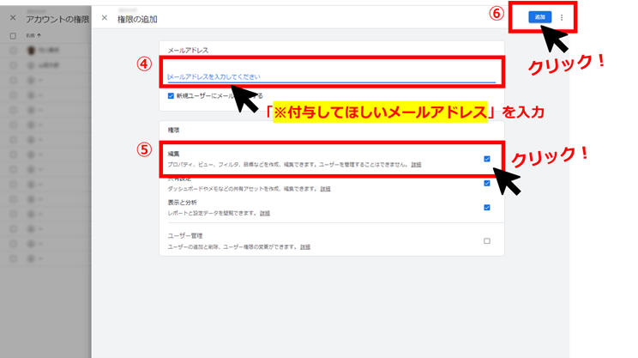Click the ユーザー管理 permission label
Image resolution: width=638 pixels, height=358 pixels.
click(185, 236)
